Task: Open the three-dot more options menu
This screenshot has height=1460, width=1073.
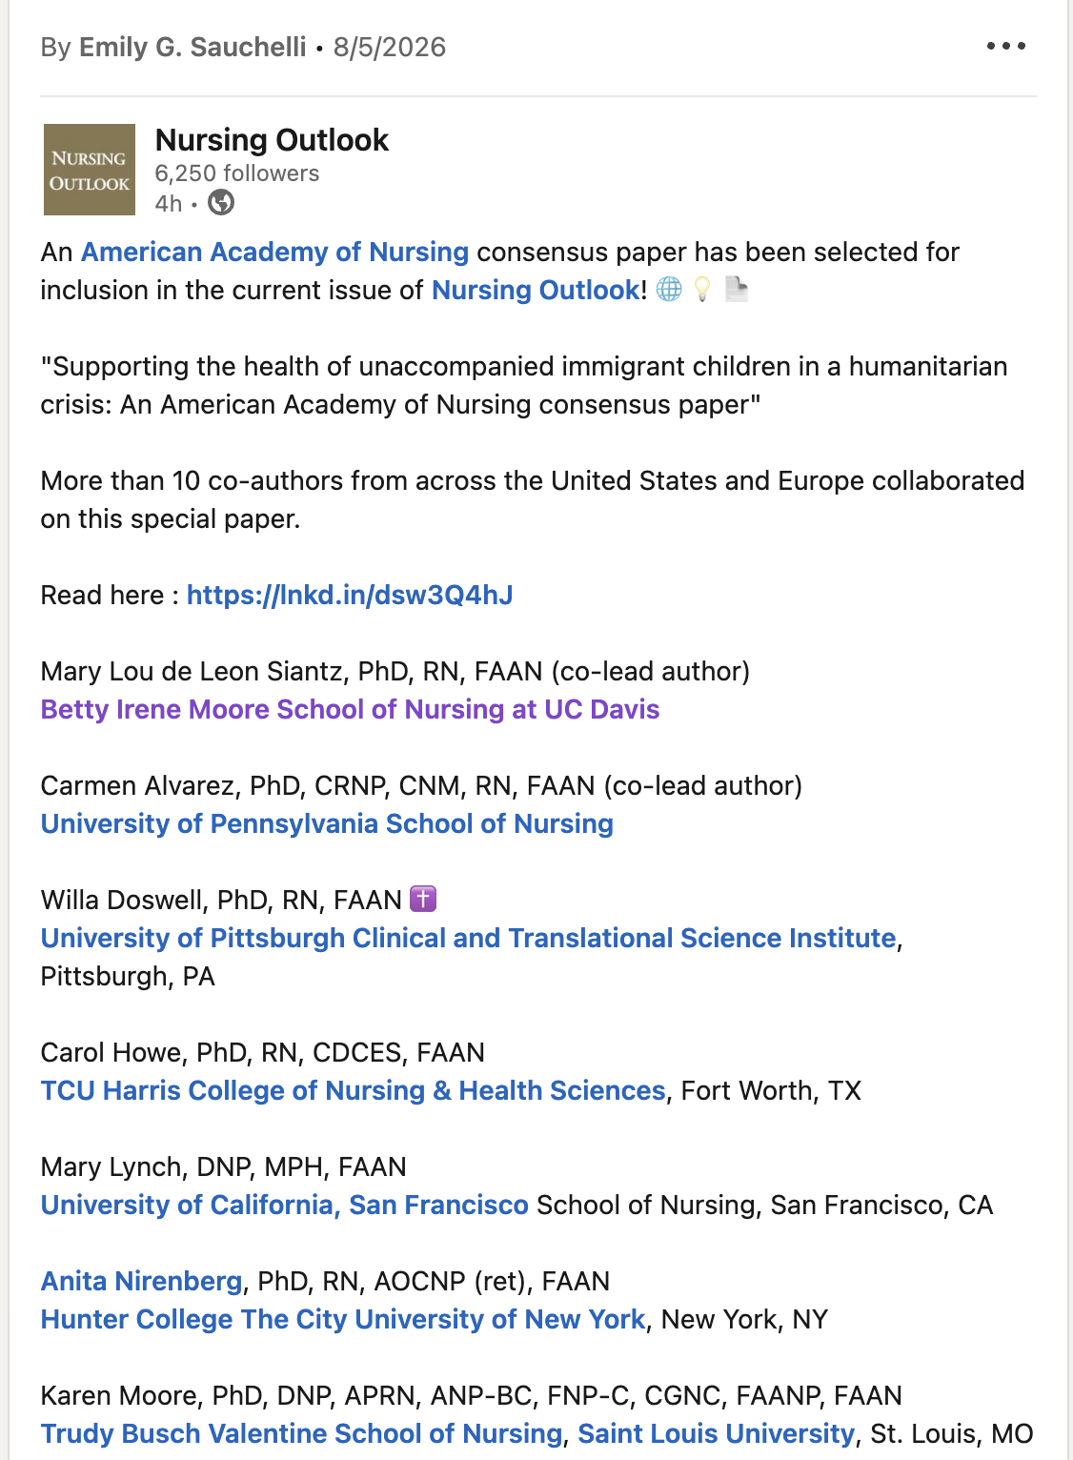Action: (1005, 46)
